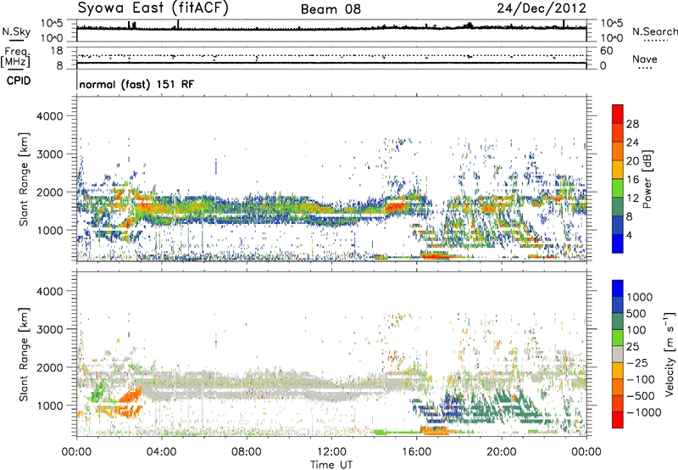Click the '08:00' time tick label
The image size is (678, 470).
point(247,452)
